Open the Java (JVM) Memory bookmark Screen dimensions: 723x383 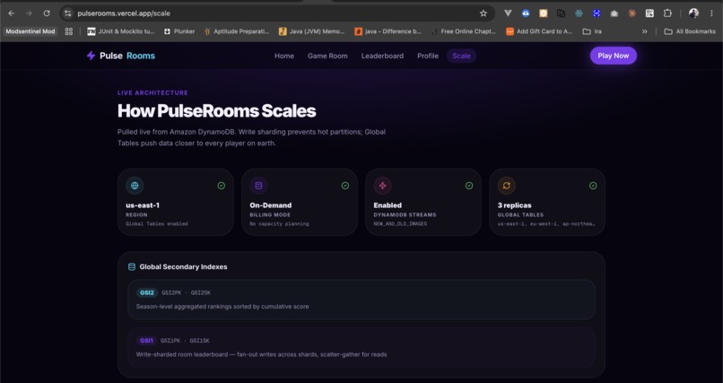311,31
